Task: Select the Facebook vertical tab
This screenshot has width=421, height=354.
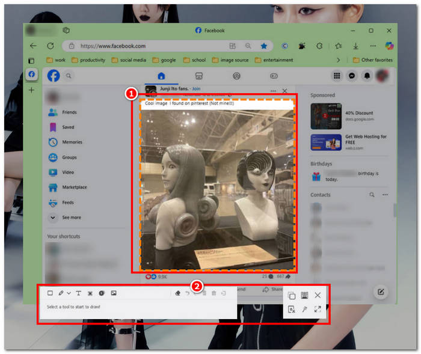Action: coord(32,74)
